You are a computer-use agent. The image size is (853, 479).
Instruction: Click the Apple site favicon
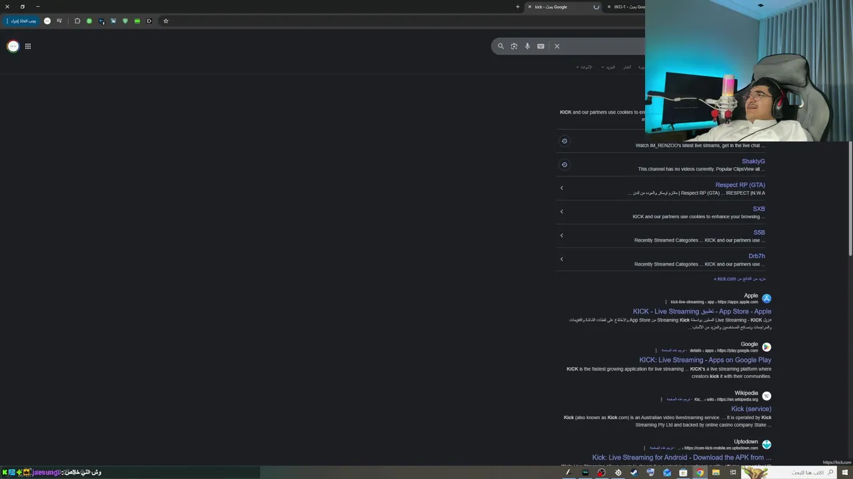coord(766,299)
